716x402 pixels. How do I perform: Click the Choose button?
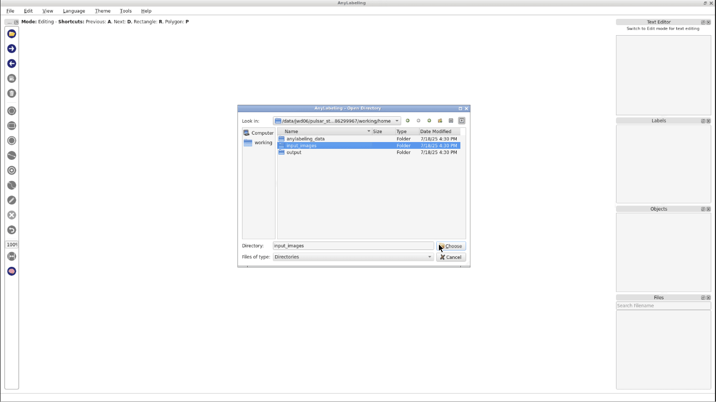pos(451,246)
